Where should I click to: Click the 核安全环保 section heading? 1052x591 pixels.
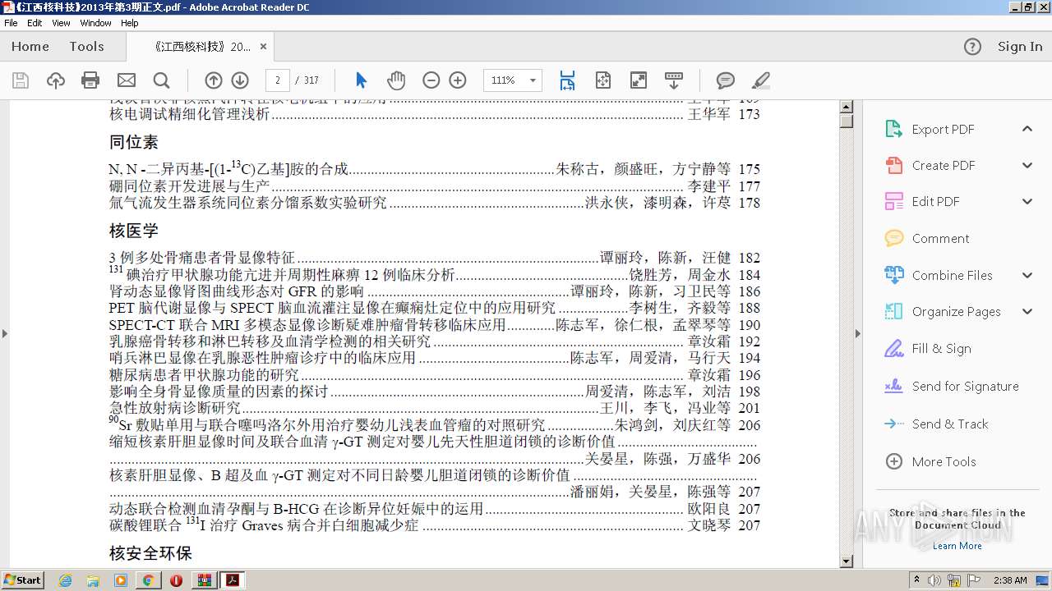point(150,553)
